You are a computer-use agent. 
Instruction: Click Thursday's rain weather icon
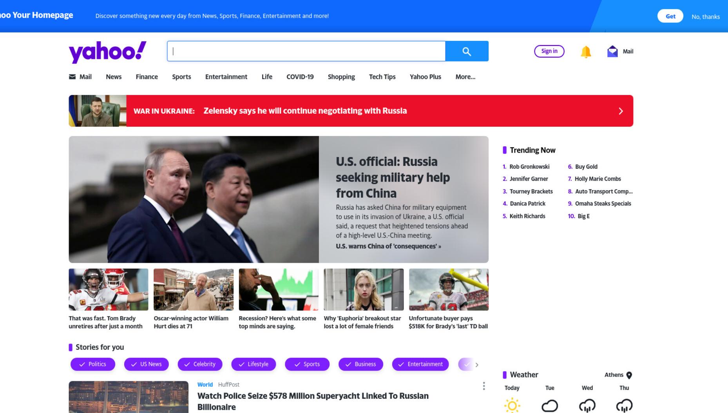(624, 406)
